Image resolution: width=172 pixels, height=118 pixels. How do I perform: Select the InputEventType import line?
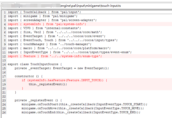[70, 52]
